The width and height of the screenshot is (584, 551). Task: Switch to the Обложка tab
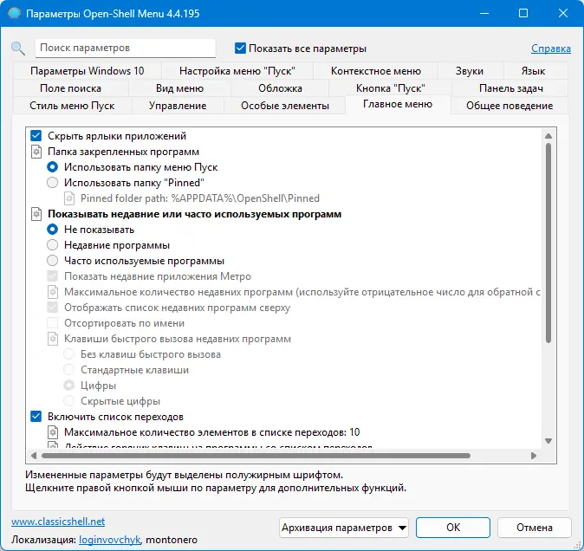coord(280,88)
